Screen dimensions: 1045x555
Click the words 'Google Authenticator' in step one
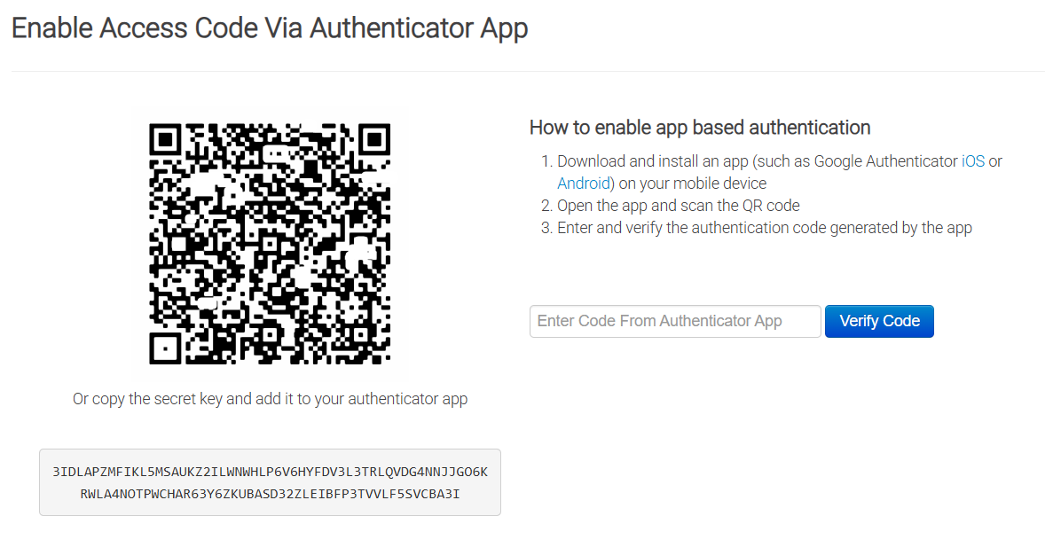885,161
